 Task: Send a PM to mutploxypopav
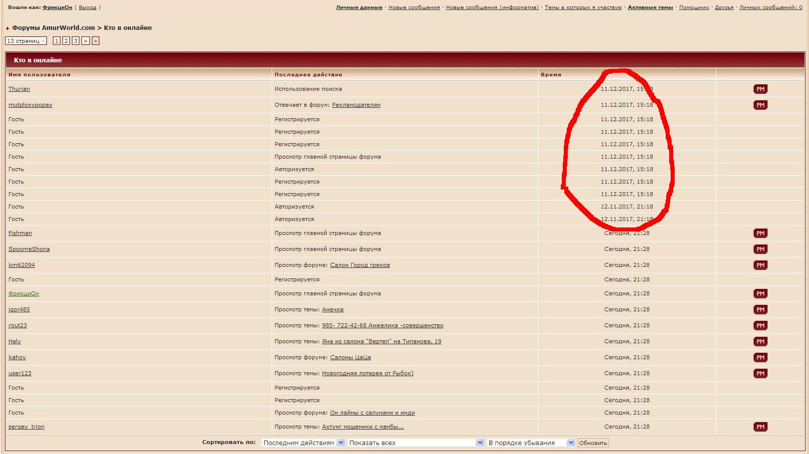coord(760,105)
